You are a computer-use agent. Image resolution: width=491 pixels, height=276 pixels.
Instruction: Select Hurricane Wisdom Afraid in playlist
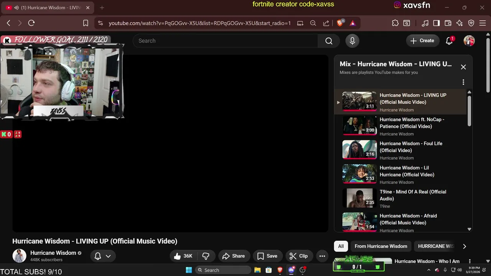pos(400,222)
